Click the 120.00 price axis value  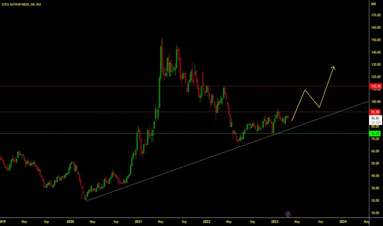(376, 77)
